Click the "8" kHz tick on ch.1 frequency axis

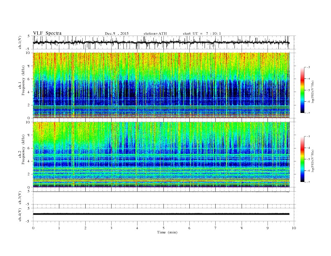tap(29, 66)
